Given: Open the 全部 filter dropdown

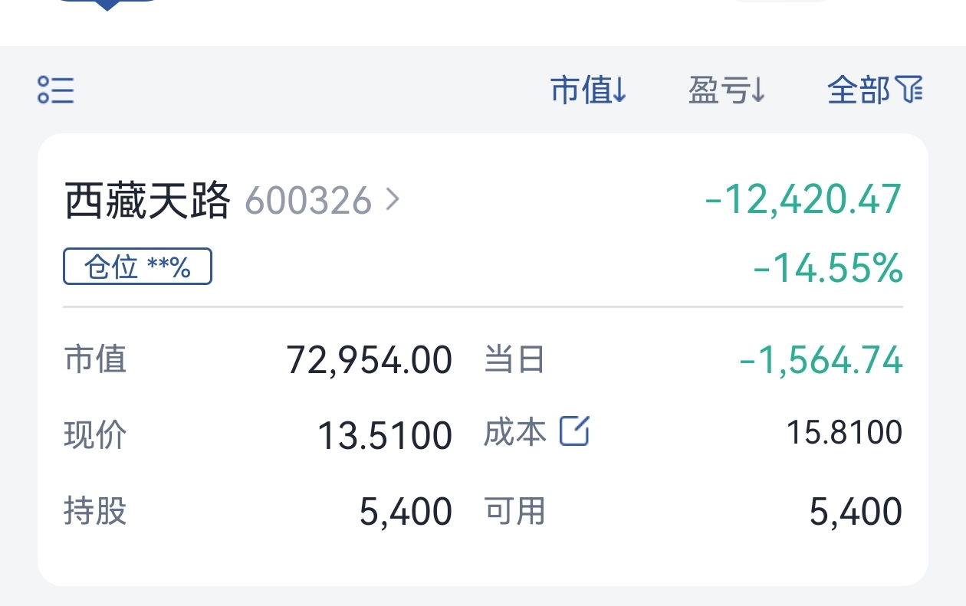Looking at the screenshot, I should click(x=875, y=90).
